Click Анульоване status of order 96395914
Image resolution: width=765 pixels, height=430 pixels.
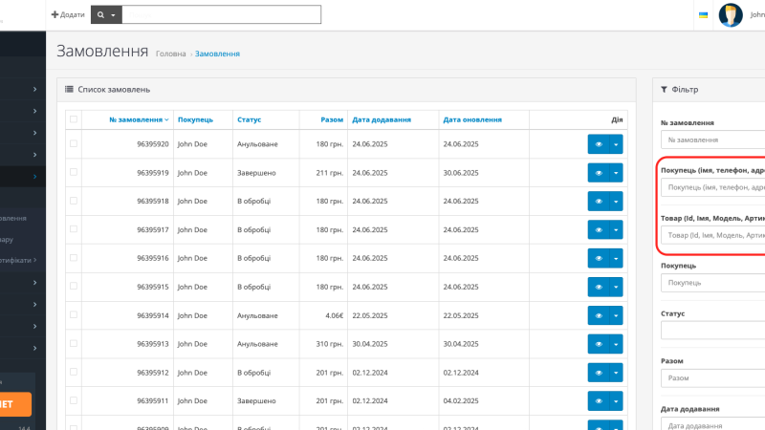point(257,315)
